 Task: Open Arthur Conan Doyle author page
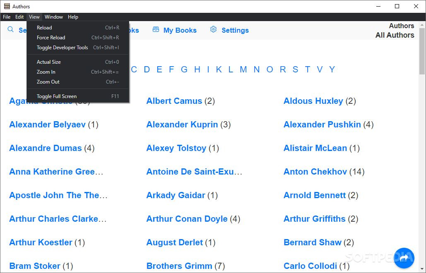coord(187,219)
